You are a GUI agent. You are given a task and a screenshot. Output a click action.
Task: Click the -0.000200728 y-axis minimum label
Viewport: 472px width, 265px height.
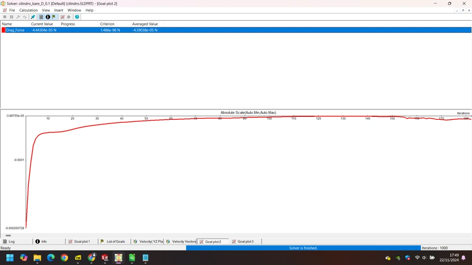pos(14,228)
